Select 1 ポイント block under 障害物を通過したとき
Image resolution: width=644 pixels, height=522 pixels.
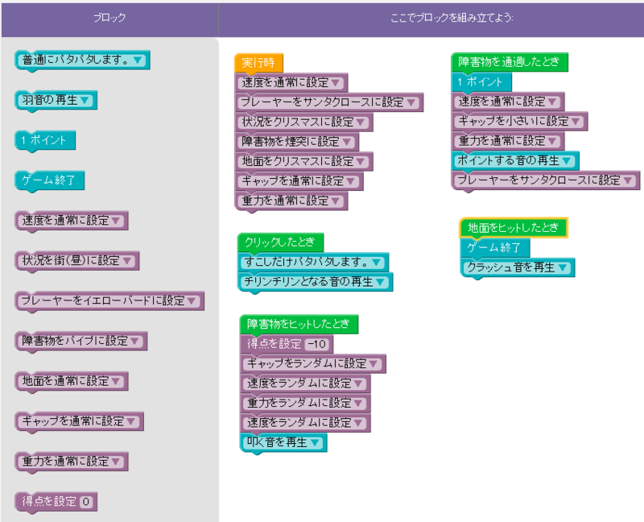click(x=481, y=82)
